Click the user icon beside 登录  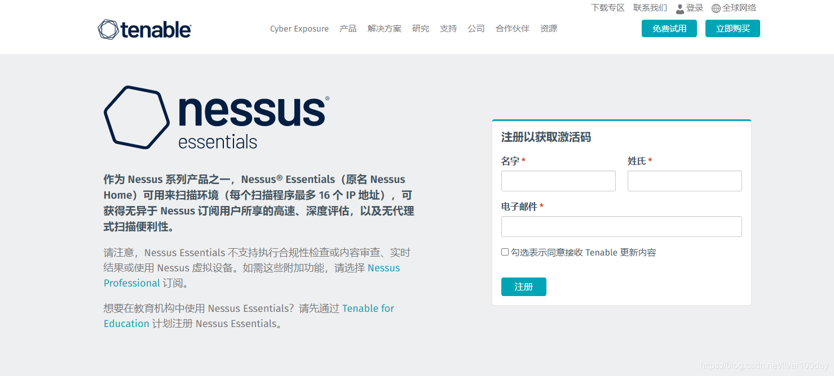[680, 8]
